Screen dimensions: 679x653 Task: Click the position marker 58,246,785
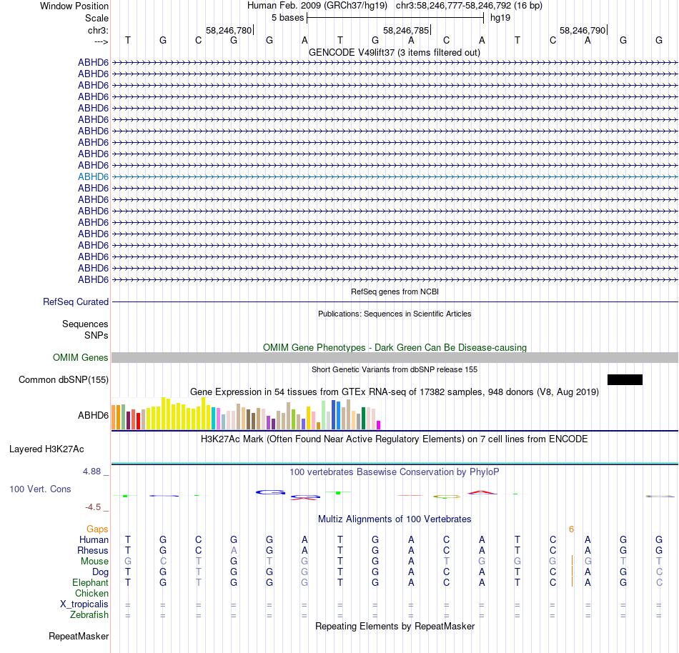(x=406, y=30)
